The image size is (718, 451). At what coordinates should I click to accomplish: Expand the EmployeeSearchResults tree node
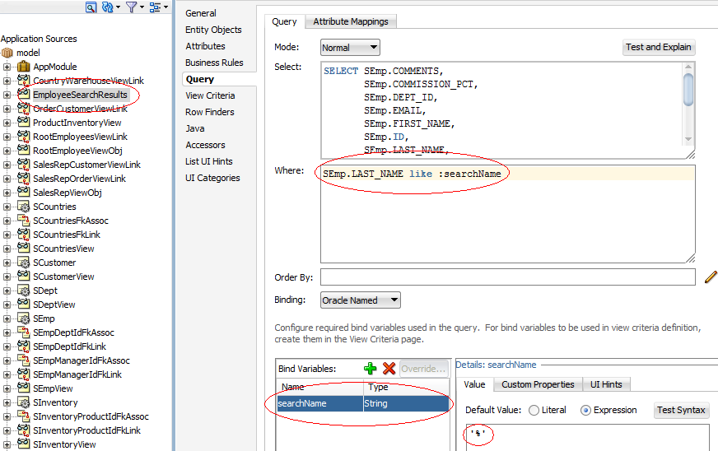click(x=7, y=95)
